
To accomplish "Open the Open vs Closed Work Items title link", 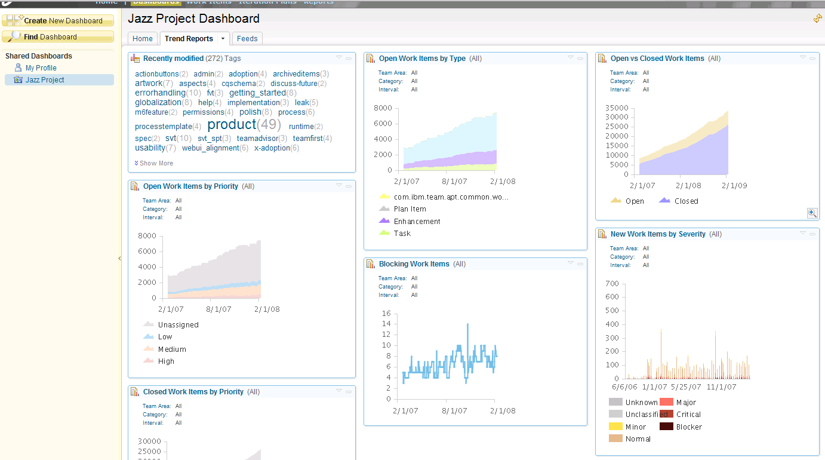I will coord(657,59).
